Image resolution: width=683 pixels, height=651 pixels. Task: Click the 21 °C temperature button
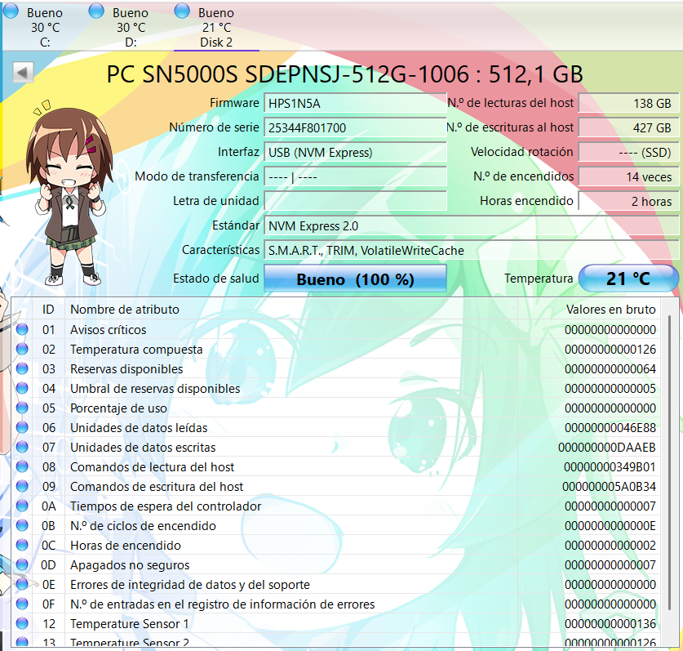[x=628, y=279]
